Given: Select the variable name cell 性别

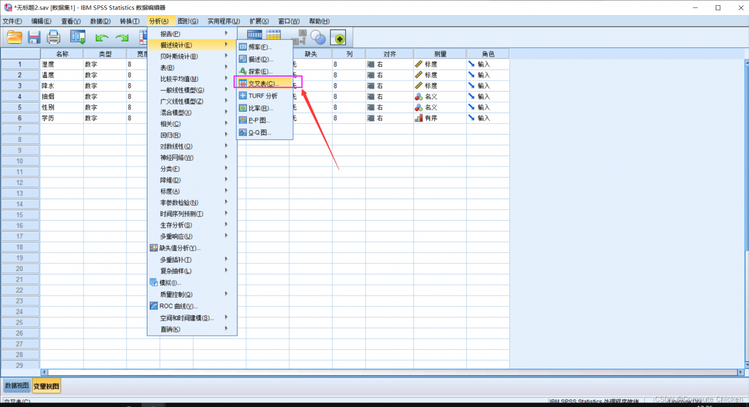Looking at the screenshot, I should [62, 107].
